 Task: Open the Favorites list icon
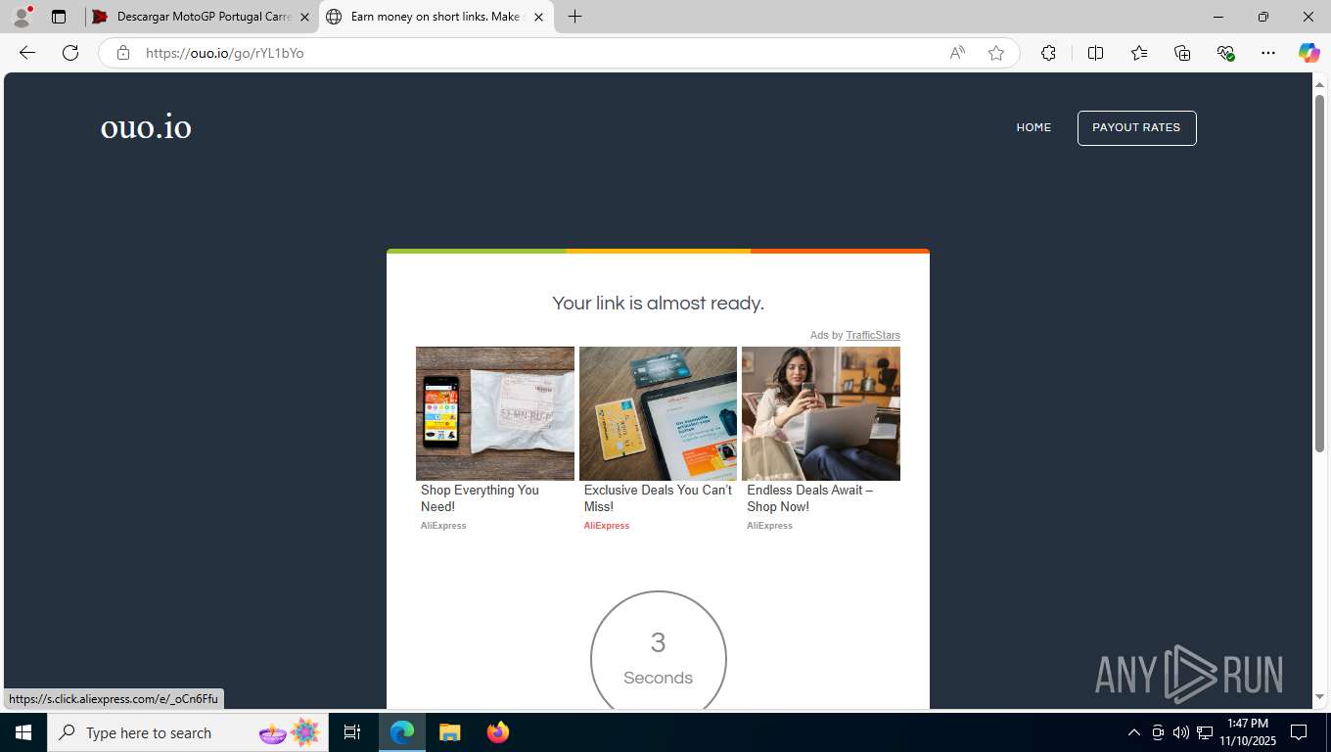pos(1139,53)
